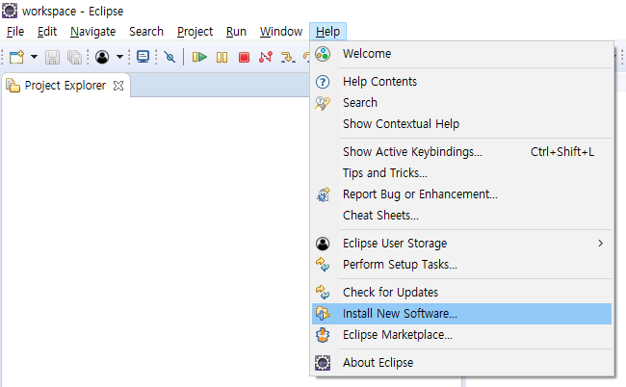Open the Search menu in menu bar
Screen dimensions: 626x387
click(146, 32)
